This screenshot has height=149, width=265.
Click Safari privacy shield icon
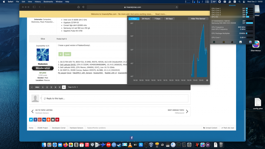pos(83,7)
